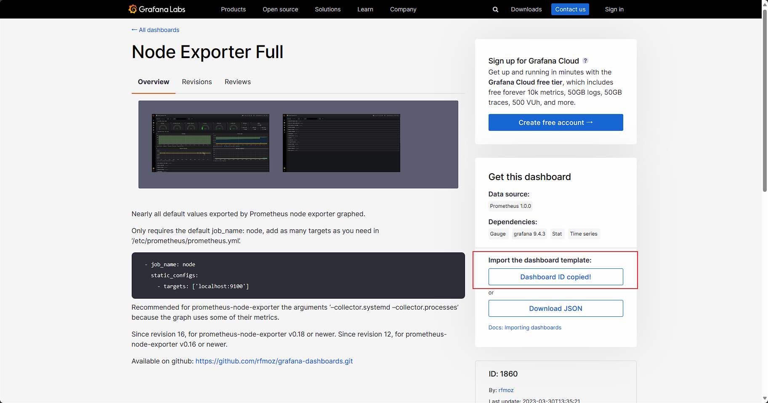768x403 pixels.
Task: Switch to the Reviews tab
Action: [238, 82]
